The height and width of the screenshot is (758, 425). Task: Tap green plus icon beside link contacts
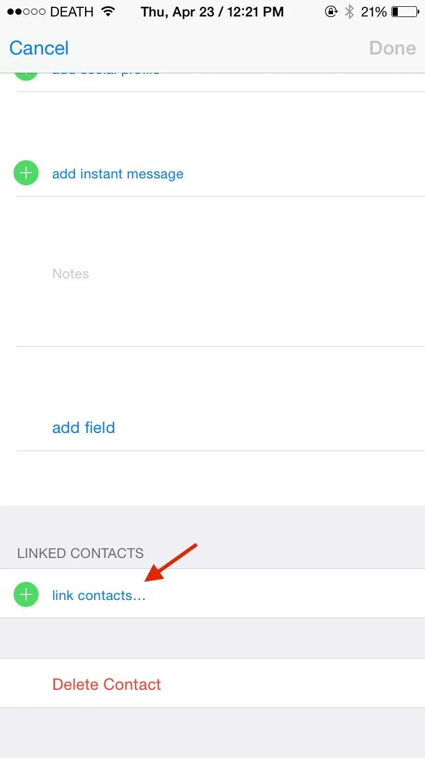(x=26, y=594)
